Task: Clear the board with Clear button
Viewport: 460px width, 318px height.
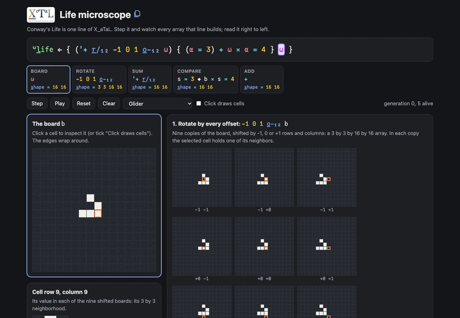Action: pos(109,104)
